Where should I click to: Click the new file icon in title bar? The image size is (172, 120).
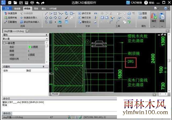[x=10, y=3]
